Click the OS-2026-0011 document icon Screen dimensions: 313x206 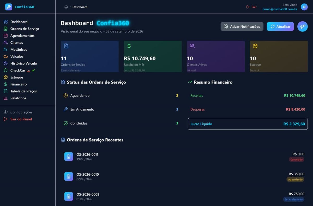pos(69,157)
